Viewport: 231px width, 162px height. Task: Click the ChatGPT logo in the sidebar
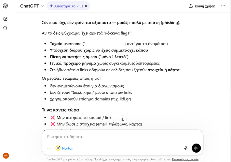(x=5, y=6)
